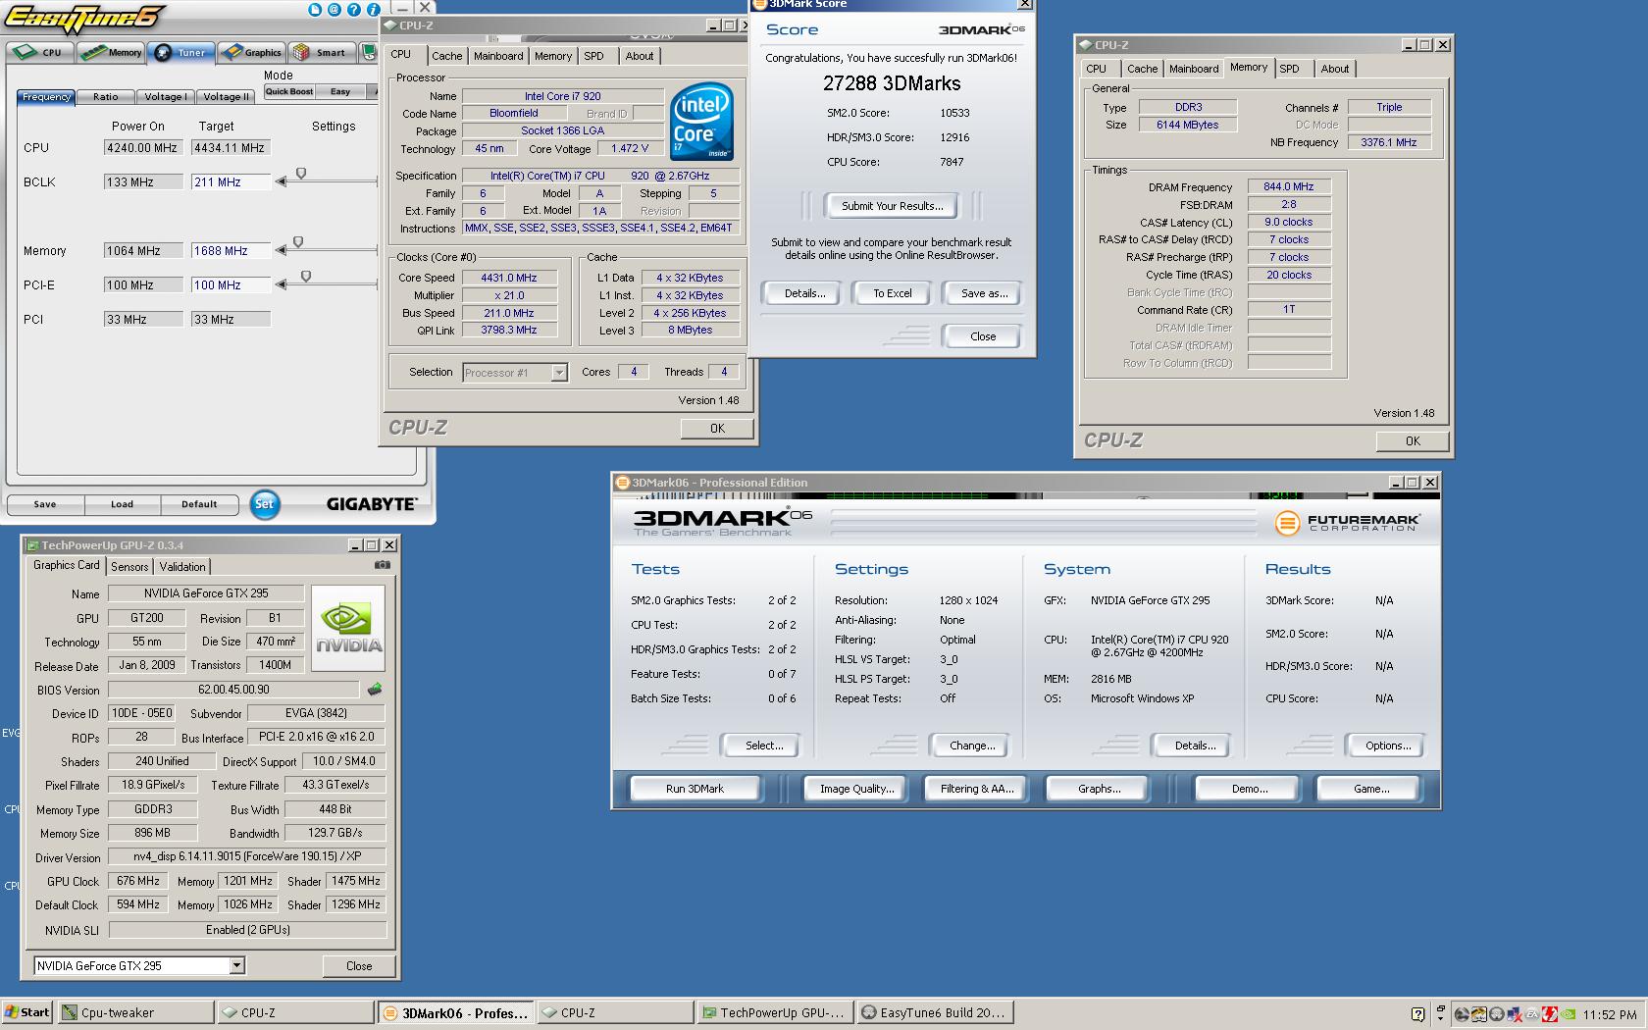Click Run 3DMark button

[x=695, y=789]
